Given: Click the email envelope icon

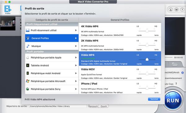Looking at the screenshot, I should click(x=176, y=10).
